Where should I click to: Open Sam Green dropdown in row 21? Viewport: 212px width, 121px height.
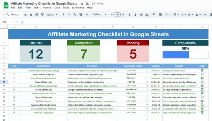click(147, 112)
